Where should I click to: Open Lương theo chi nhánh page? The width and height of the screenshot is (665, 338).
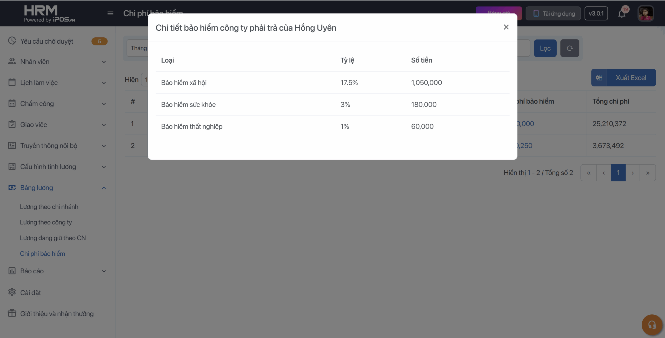(49, 207)
